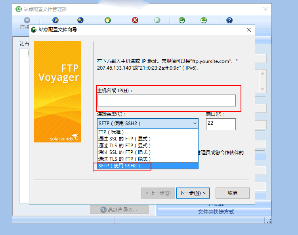This screenshot has height=235, width=298.
Task: Click the red X delete icon
Action: (x=135, y=20)
